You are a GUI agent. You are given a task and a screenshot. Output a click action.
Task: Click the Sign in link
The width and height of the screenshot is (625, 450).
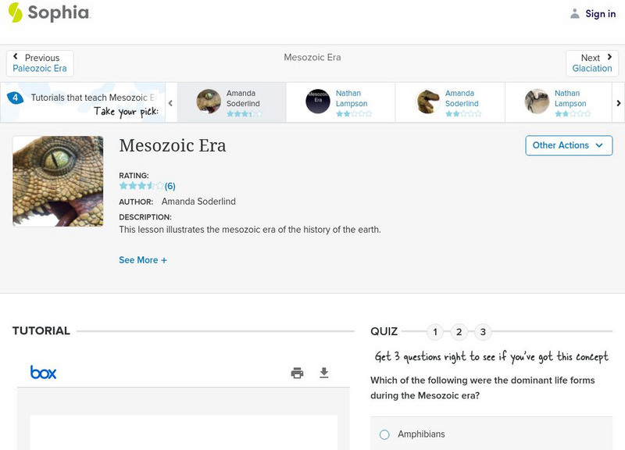(x=600, y=13)
